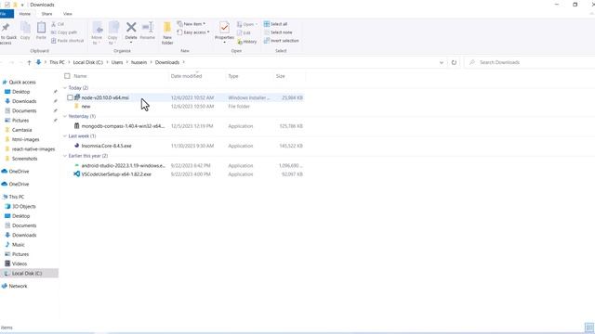This screenshot has height=334, width=595.
Task: Open the Properties ribbon icon
Action: pyautogui.click(x=224, y=28)
